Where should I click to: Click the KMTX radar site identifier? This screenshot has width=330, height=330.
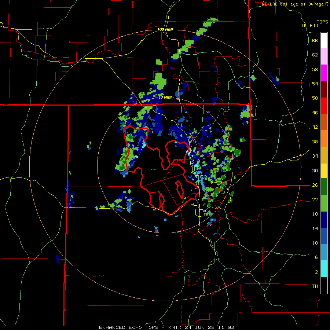[x=175, y=327]
